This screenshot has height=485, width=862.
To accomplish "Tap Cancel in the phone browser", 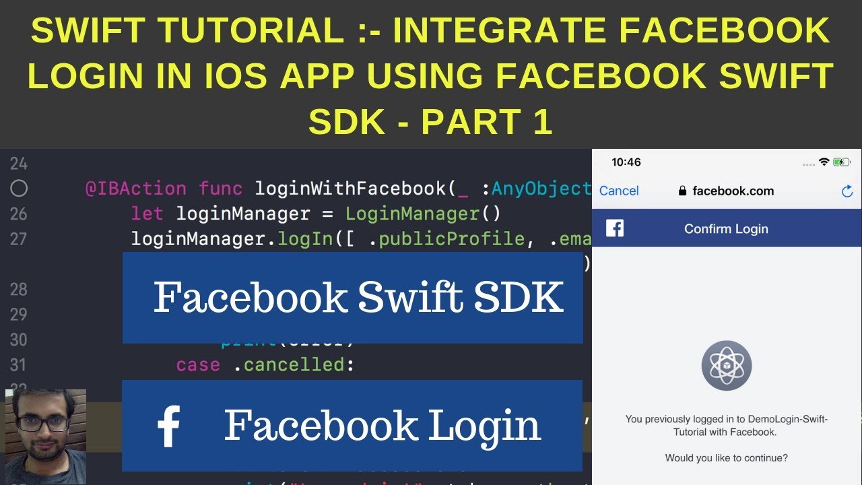I will (619, 191).
